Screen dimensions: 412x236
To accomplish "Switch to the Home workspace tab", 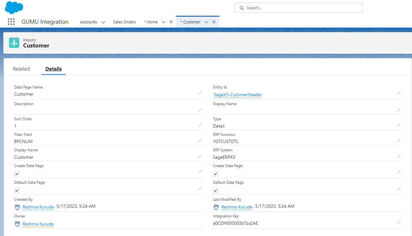I will point(151,22).
